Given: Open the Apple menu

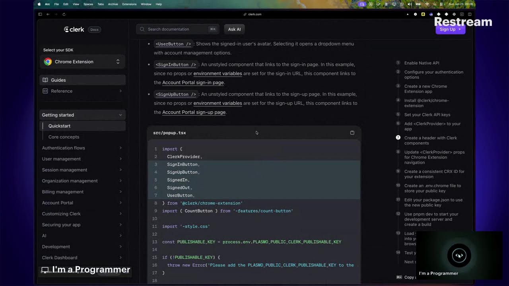Looking at the screenshot, I should (x=39, y=4).
